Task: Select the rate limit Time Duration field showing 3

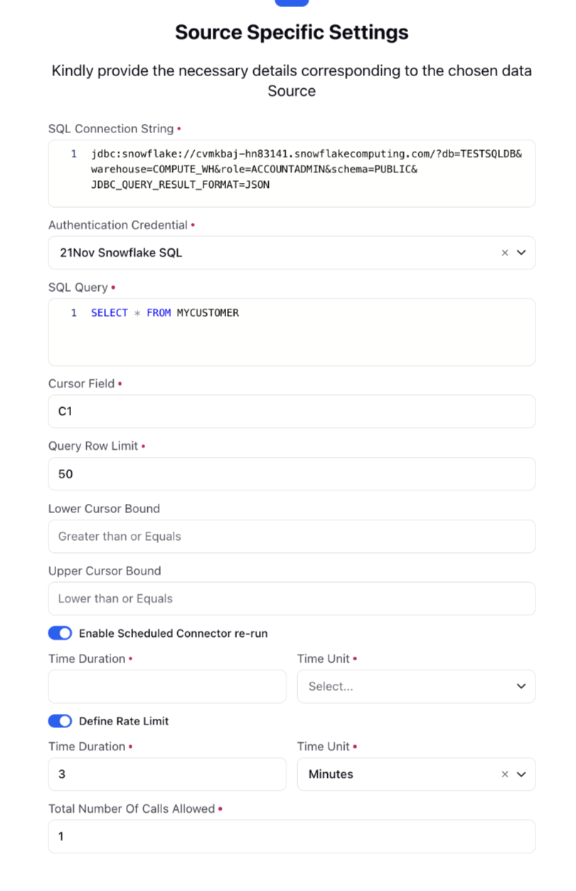Action: [167, 774]
